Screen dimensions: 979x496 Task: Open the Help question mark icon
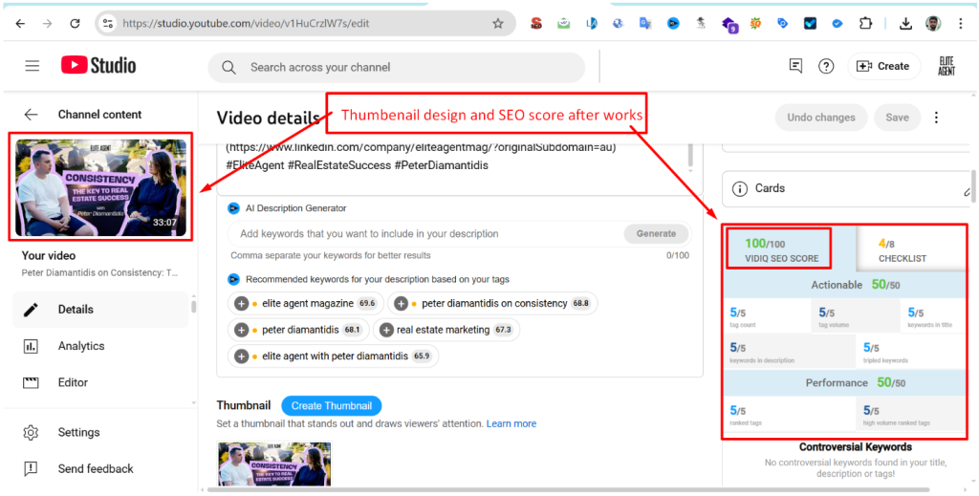[826, 66]
